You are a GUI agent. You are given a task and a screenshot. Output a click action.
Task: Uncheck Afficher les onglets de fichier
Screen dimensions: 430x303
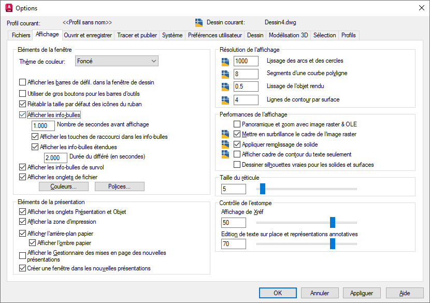[22, 177]
